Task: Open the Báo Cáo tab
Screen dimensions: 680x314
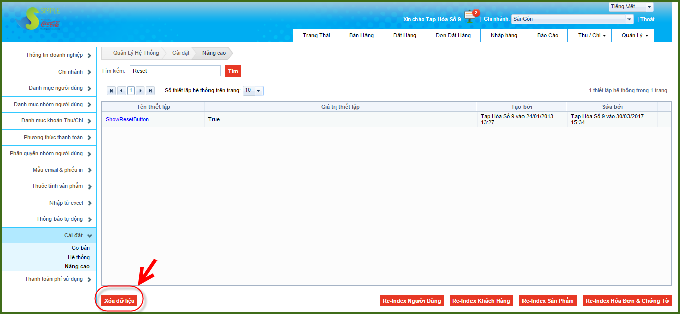Action: (547, 35)
